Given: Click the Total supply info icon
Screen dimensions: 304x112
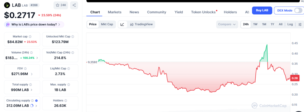Looking at the screenshot, I should [x=30, y=85].
